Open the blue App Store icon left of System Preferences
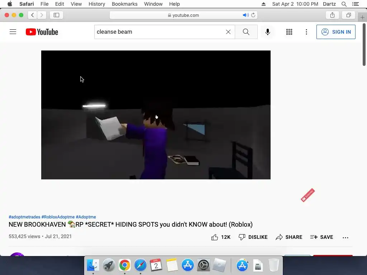 coord(188,265)
